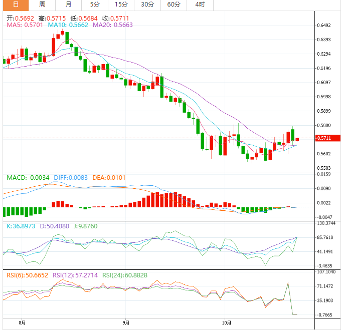The image size is (347, 336).
Task: Click the 41.1491 KDJ axis label
Action: [x=325, y=252]
